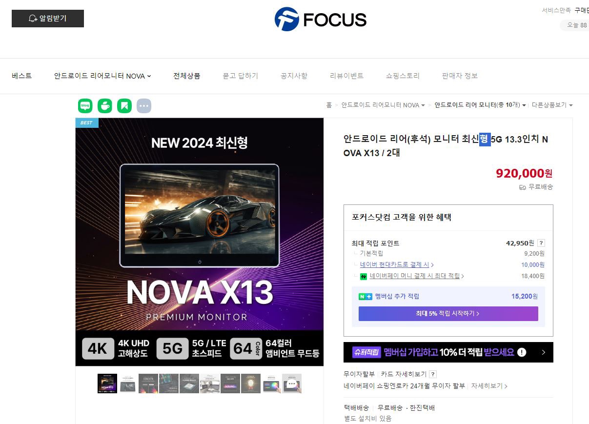Share via the green cafe cup icon
The width and height of the screenshot is (589, 424).
(105, 105)
